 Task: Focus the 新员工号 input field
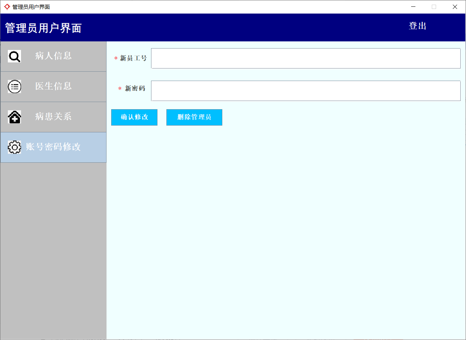(306, 58)
